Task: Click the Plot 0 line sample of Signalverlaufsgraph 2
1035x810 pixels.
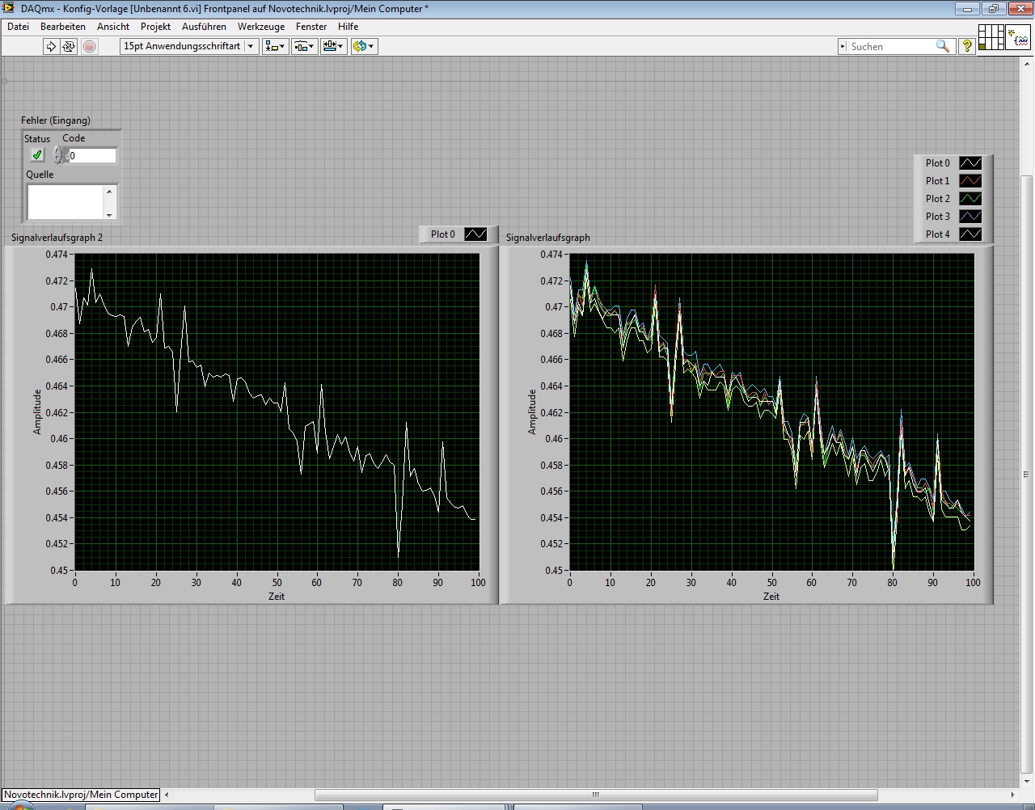Action: click(x=476, y=234)
